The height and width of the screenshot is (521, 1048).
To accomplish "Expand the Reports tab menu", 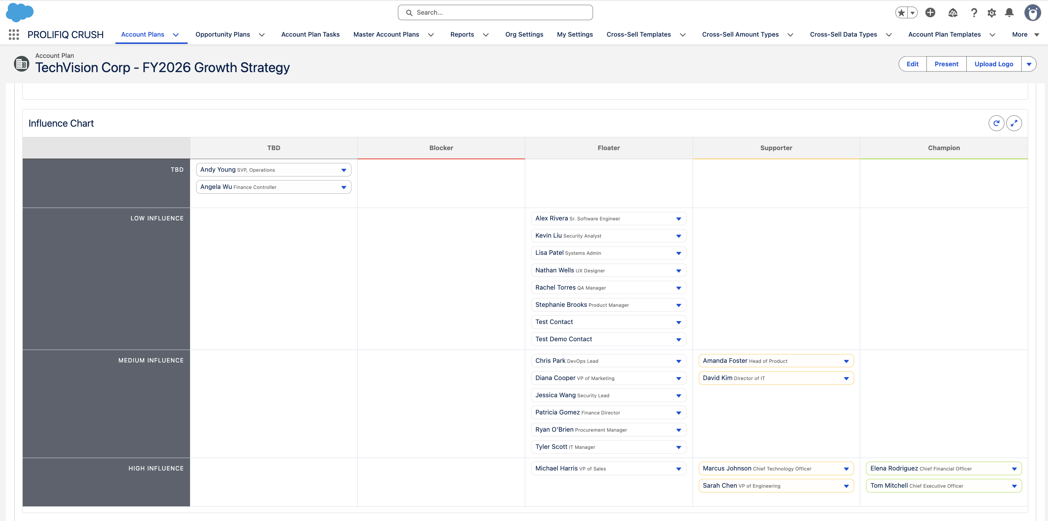I will (x=486, y=34).
